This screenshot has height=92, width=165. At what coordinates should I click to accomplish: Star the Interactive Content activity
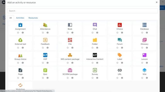tap(93, 63)
